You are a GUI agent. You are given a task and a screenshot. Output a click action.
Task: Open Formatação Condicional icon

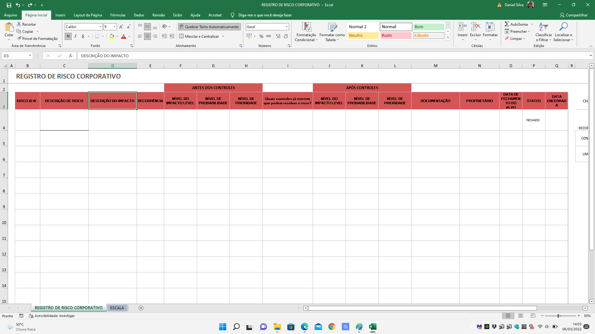click(x=306, y=28)
